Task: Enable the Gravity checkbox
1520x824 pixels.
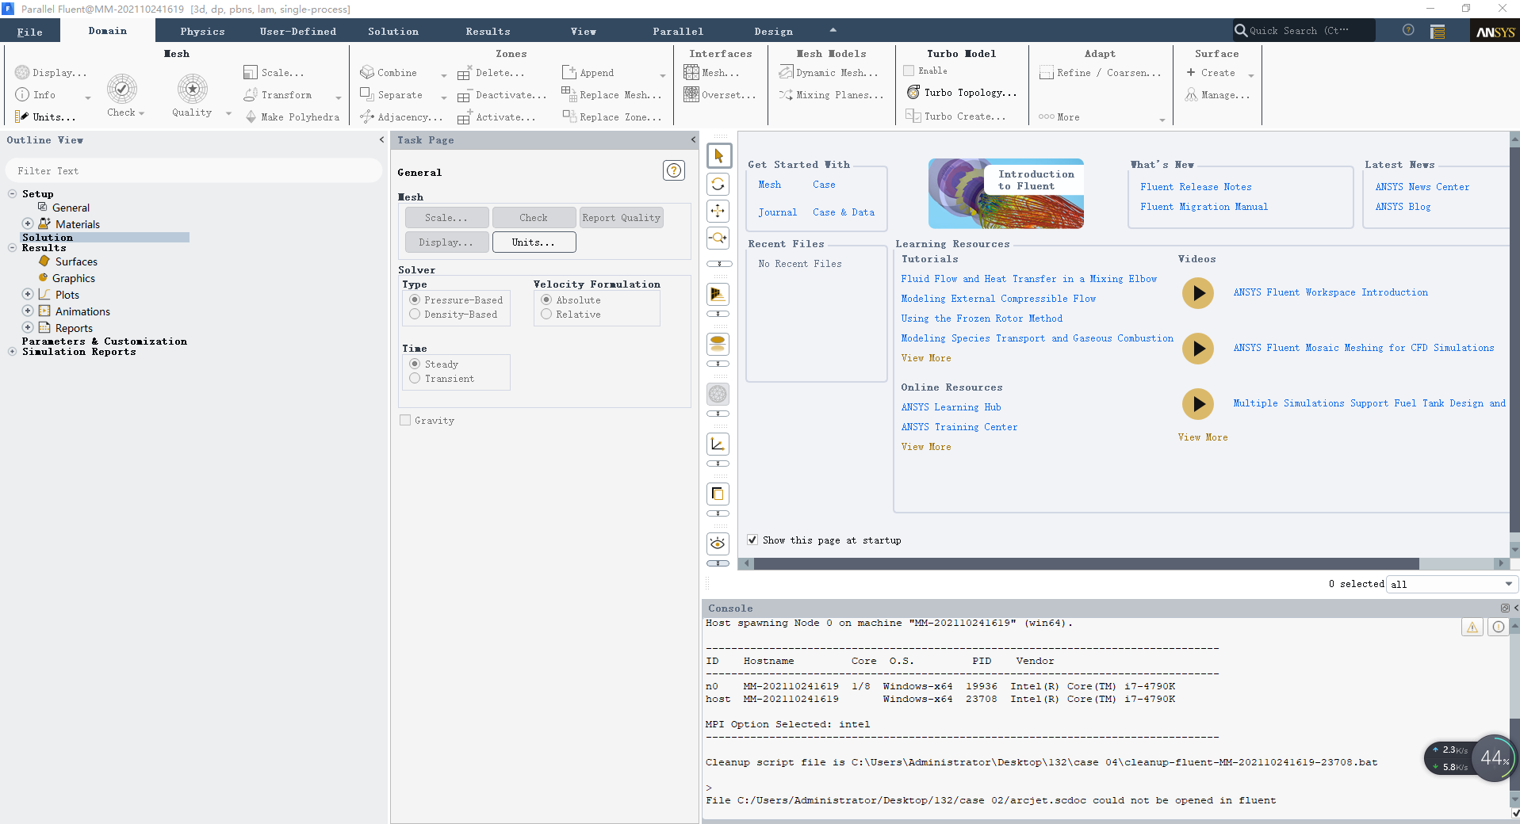Action: point(406,421)
